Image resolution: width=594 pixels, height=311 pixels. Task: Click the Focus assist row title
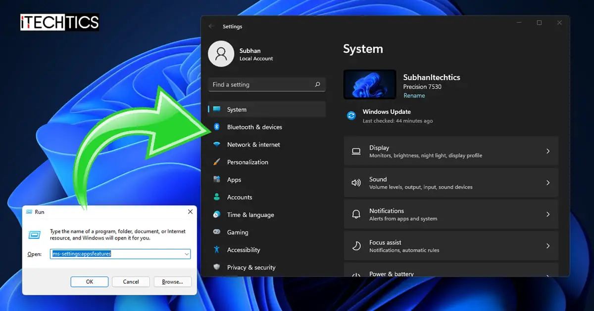point(385,242)
